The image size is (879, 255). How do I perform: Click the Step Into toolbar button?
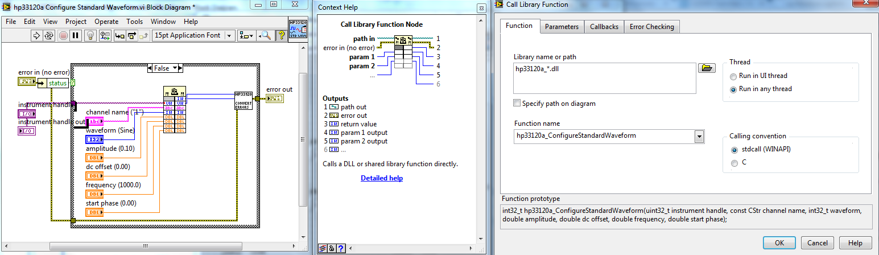point(119,35)
